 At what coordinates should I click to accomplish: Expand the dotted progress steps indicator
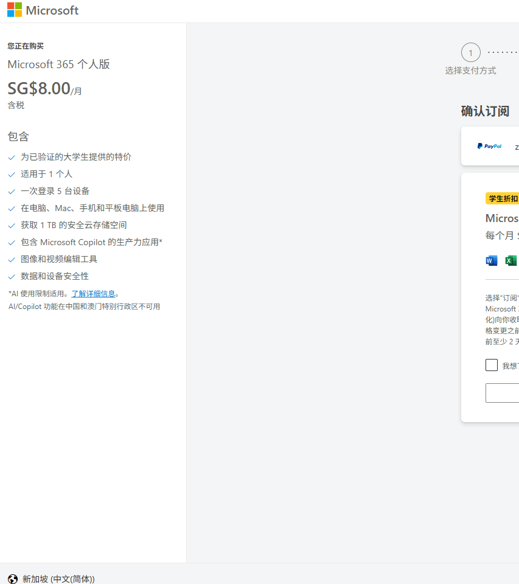503,52
